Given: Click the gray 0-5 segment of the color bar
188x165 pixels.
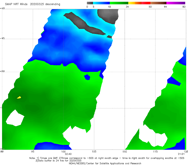Looking at the screenshot, I should tap(90, 3).
